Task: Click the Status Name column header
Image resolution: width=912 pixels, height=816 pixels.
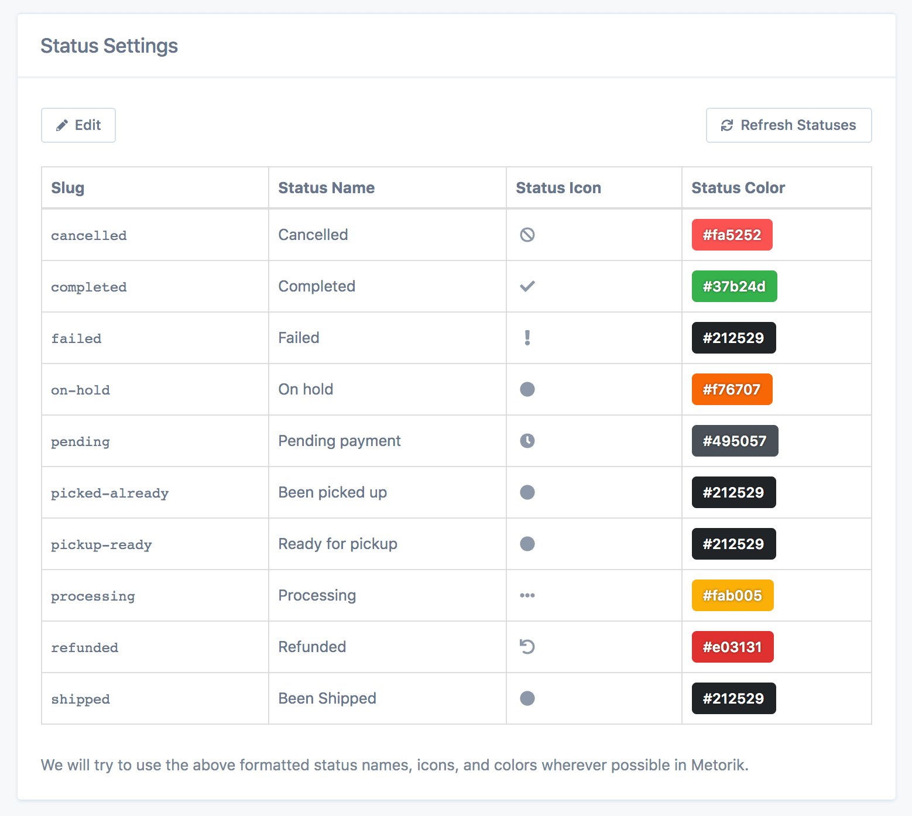Action: [326, 188]
